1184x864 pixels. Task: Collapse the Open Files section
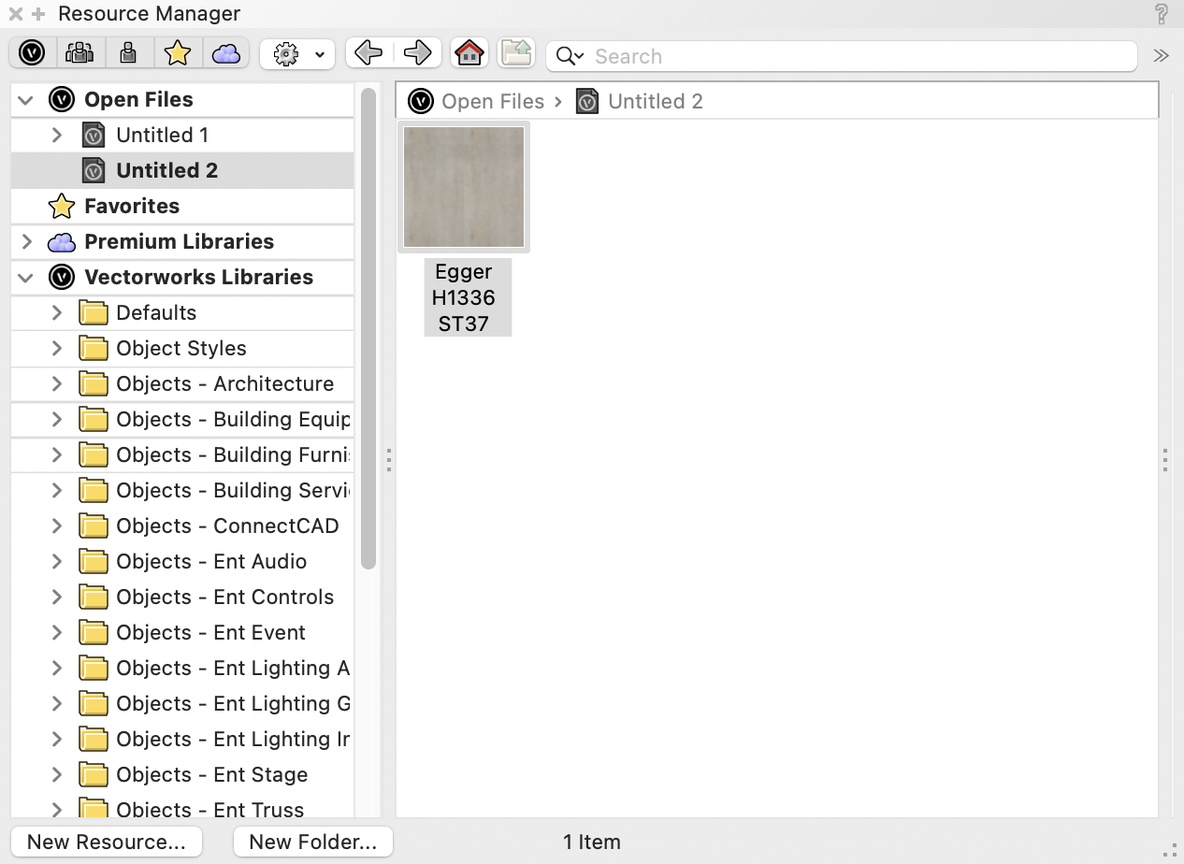tap(26, 99)
